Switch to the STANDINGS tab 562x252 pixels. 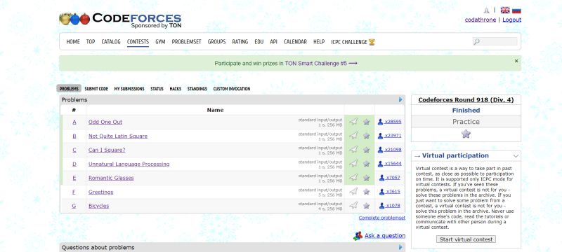tap(197, 88)
